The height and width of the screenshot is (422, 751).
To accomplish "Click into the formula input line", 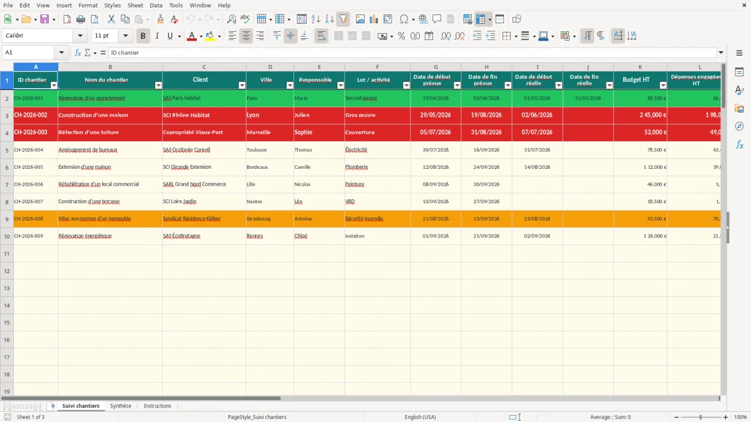I will (412, 53).
